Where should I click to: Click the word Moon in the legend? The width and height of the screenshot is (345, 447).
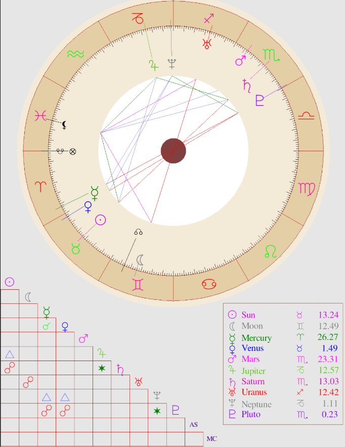click(x=252, y=326)
